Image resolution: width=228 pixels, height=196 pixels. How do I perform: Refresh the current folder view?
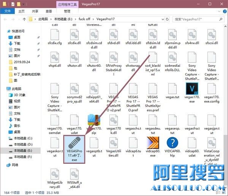click(167, 19)
